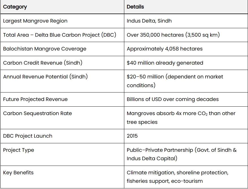Click the "Category" column header

point(15,7)
